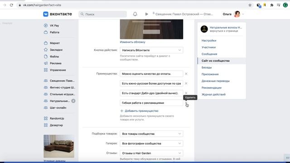Delete advantage Есть стандарт Дабл-дро

click(x=186, y=93)
